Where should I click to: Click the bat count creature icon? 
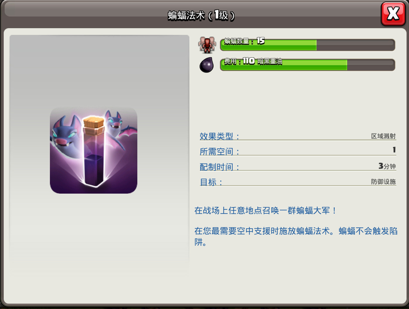click(x=207, y=45)
